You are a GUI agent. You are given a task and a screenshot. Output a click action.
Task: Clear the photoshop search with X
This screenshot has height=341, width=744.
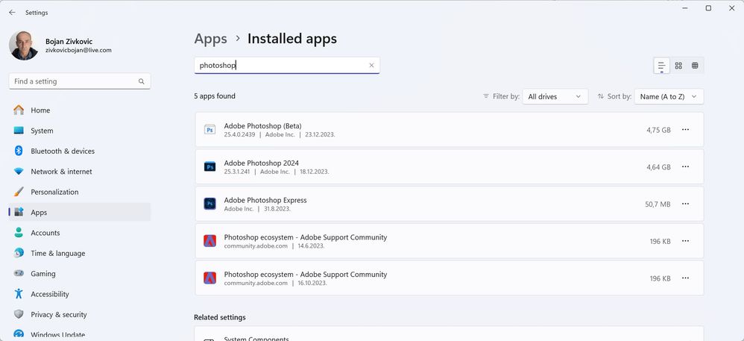pos(371,66)
